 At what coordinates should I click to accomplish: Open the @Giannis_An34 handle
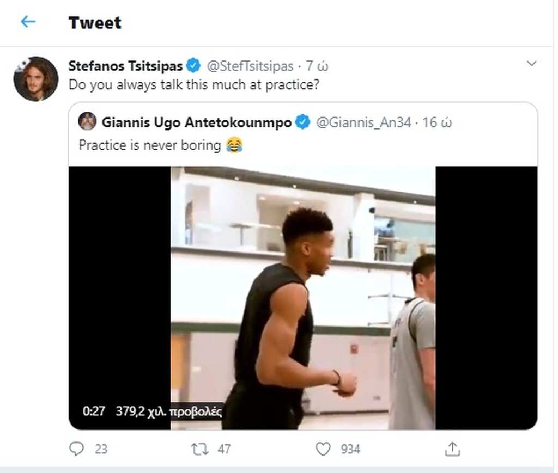[363, 122]
